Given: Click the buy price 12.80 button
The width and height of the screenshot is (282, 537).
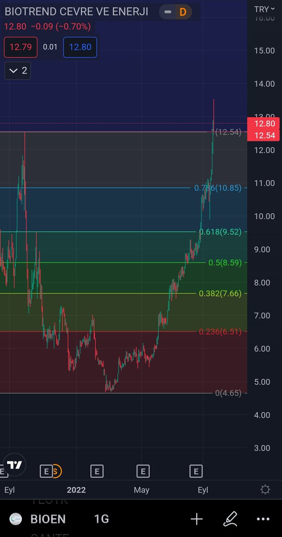Looking at the screenshot, I should 80,47.
